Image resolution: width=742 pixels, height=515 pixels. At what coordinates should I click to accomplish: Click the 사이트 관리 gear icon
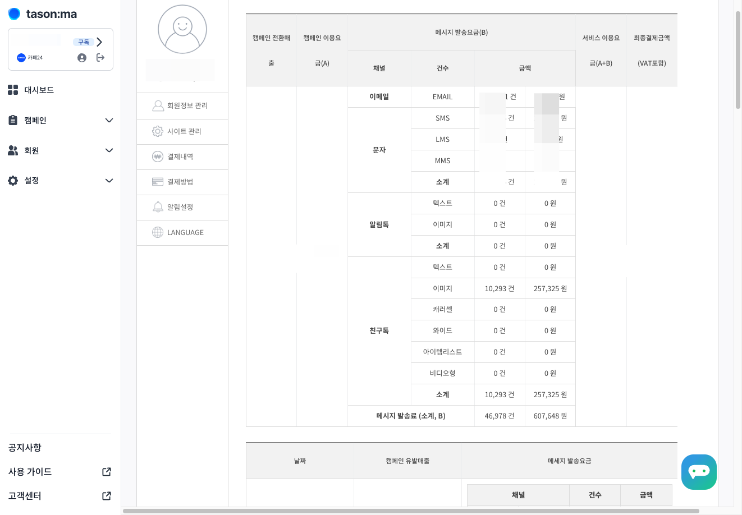coord(158,131)
